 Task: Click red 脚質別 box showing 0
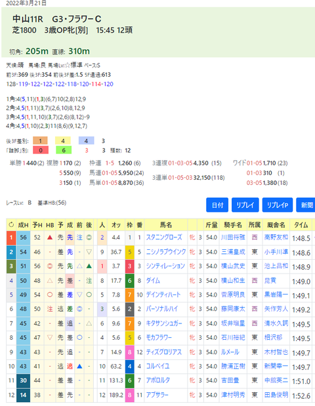(41, 150)
